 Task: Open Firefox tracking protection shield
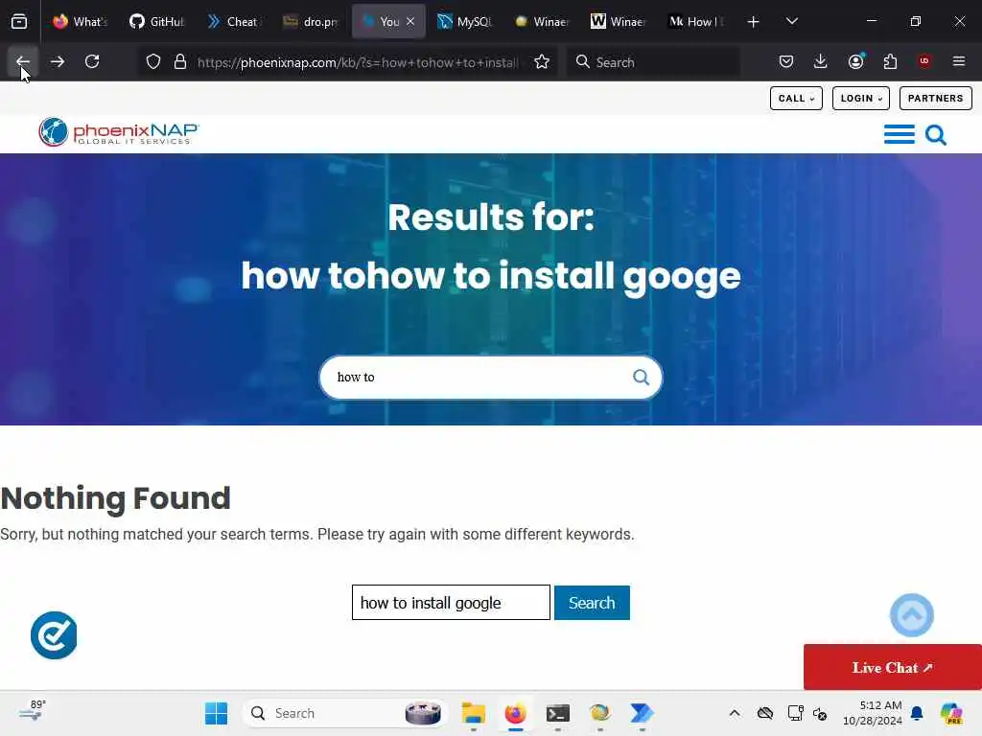coord(153,61)
